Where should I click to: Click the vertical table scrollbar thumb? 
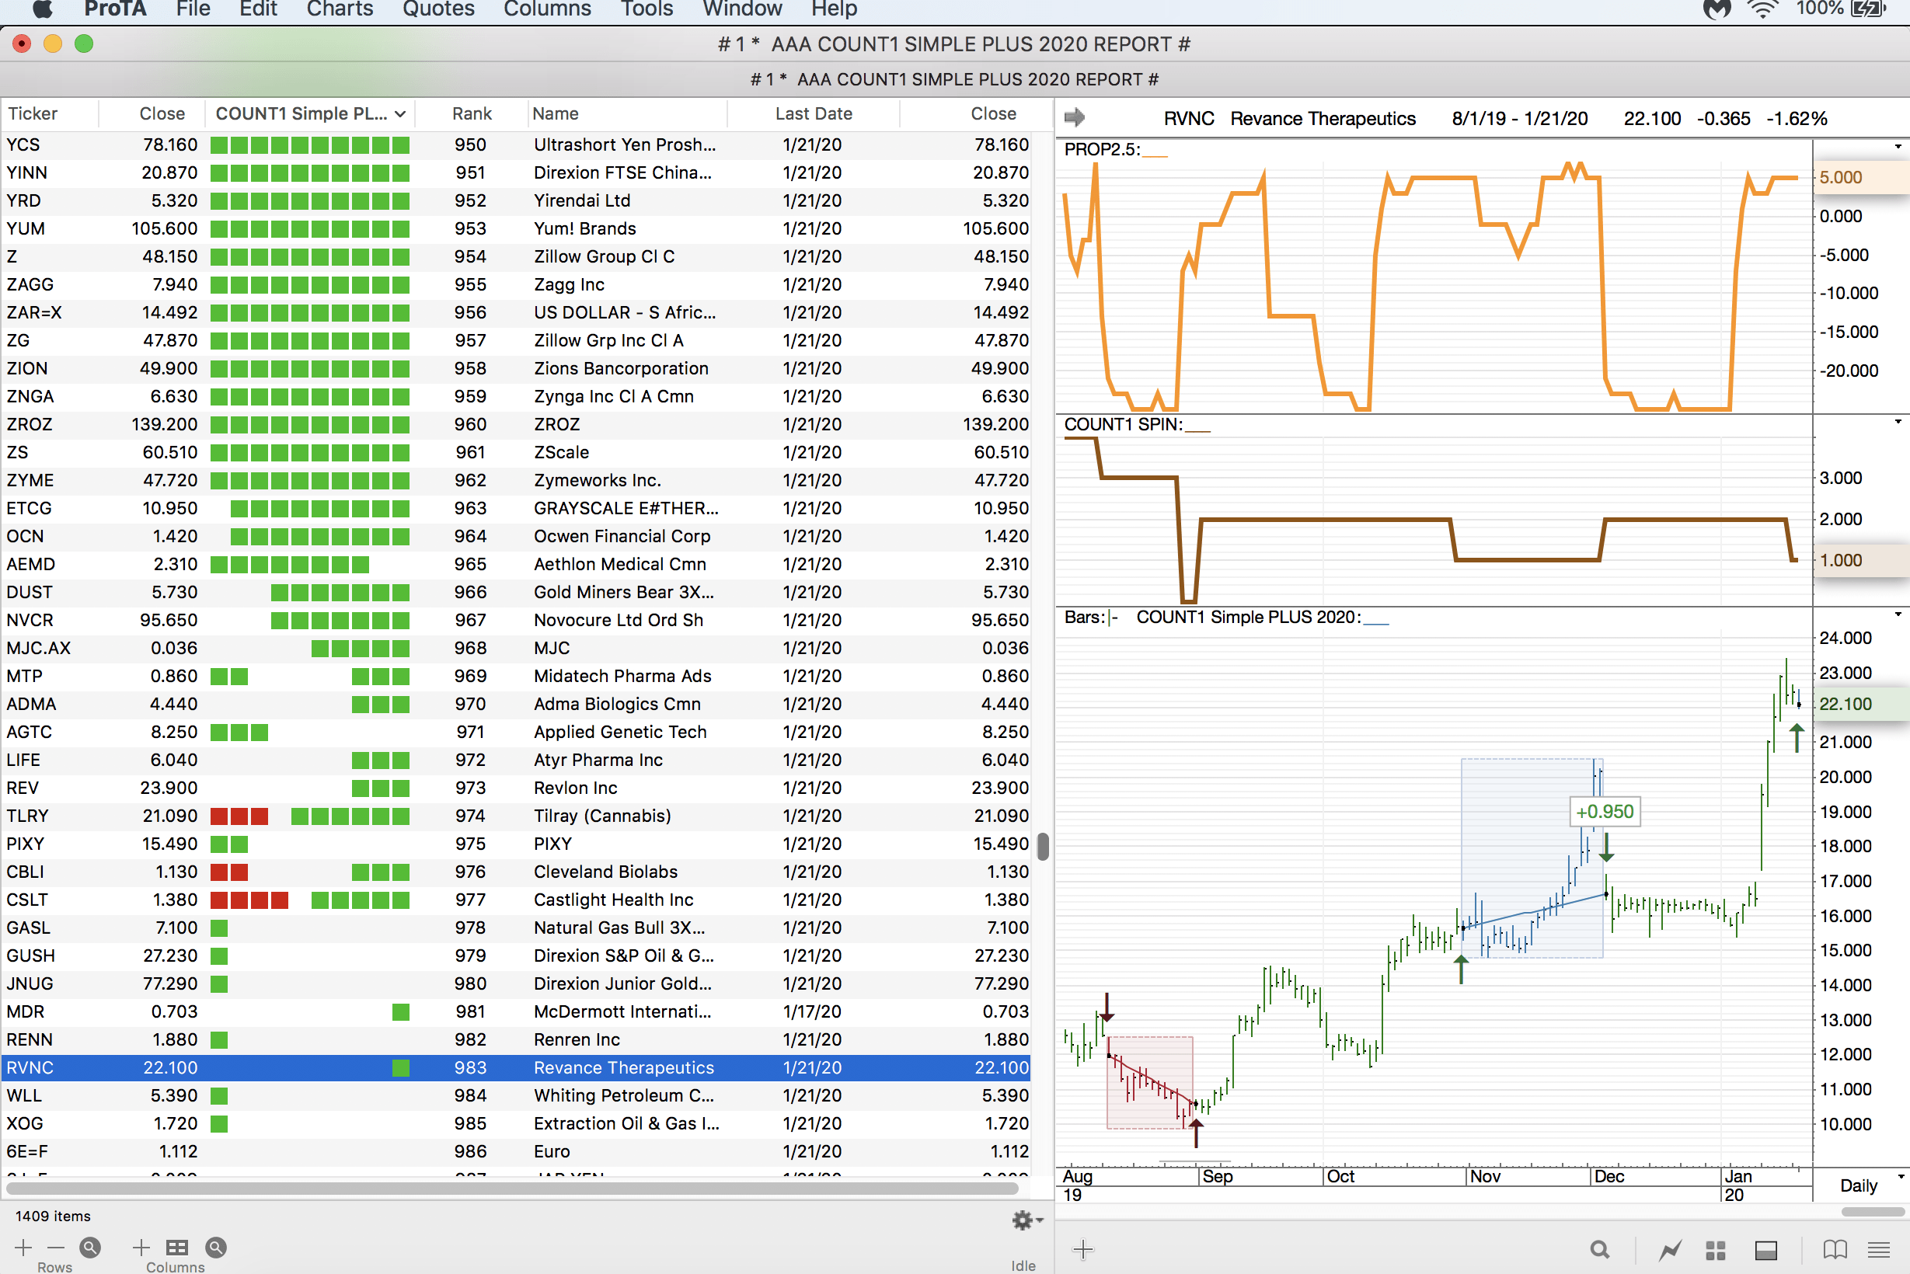[x=1043, y=846]
